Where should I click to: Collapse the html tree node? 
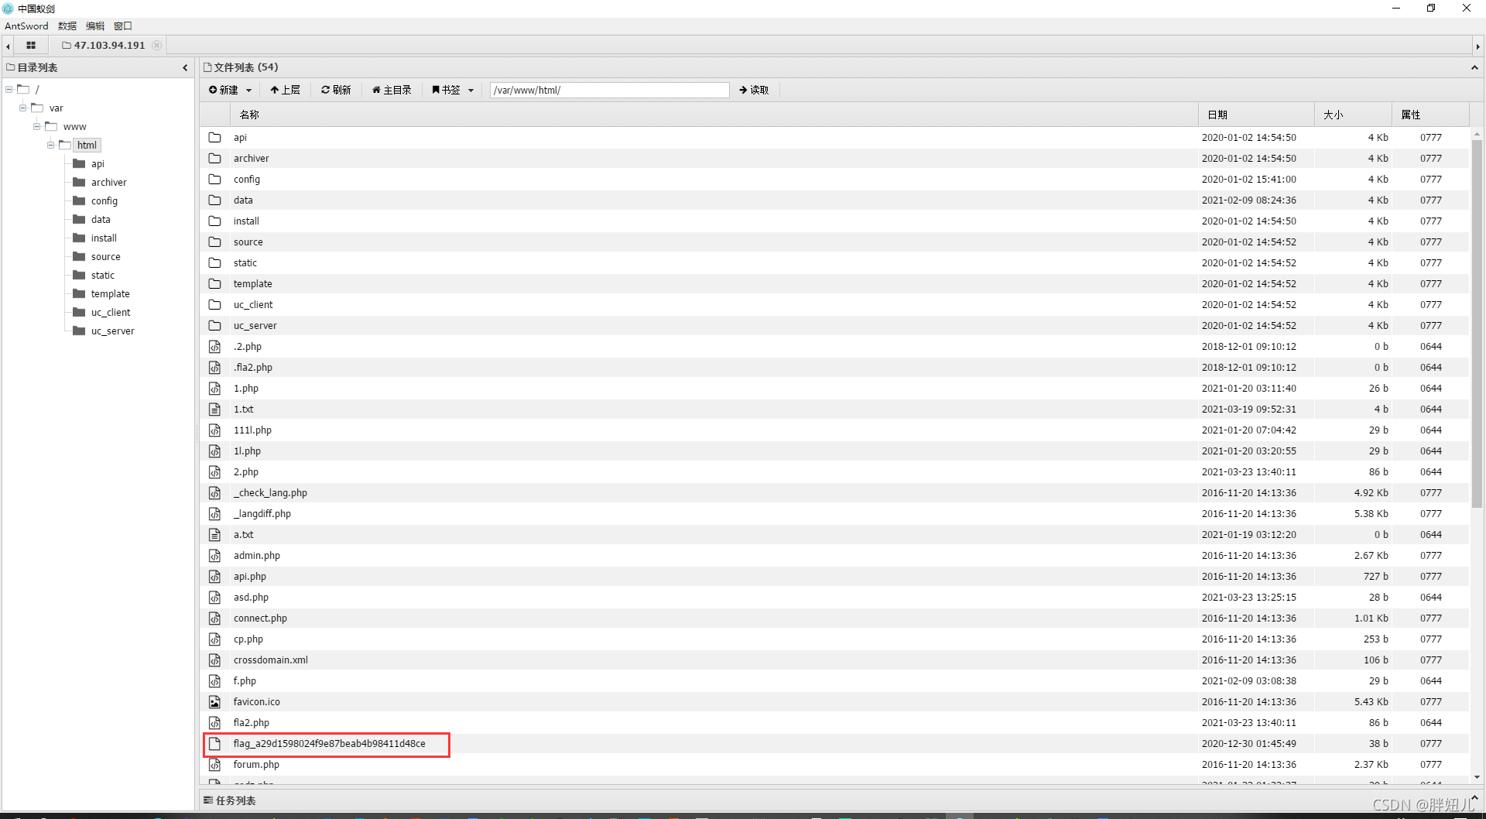51,145
